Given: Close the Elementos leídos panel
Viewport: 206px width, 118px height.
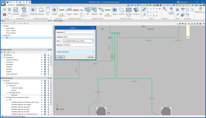Looking at the screenshot, I should coord(51,50).
